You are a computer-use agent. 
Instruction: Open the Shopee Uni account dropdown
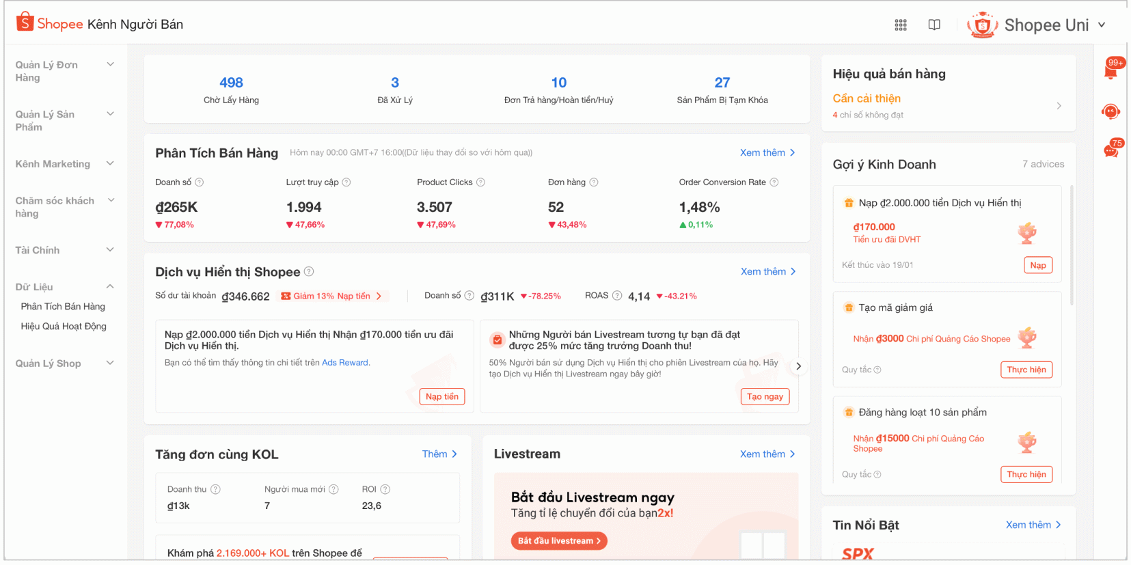(x=1102, y=25)
